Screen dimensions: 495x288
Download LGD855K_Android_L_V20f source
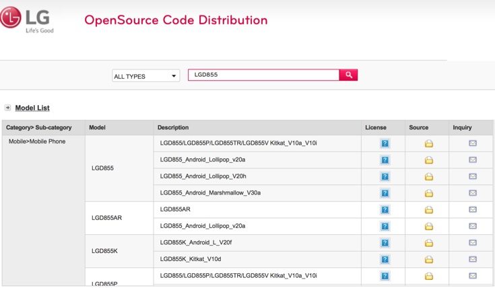(x=429, y=243)
